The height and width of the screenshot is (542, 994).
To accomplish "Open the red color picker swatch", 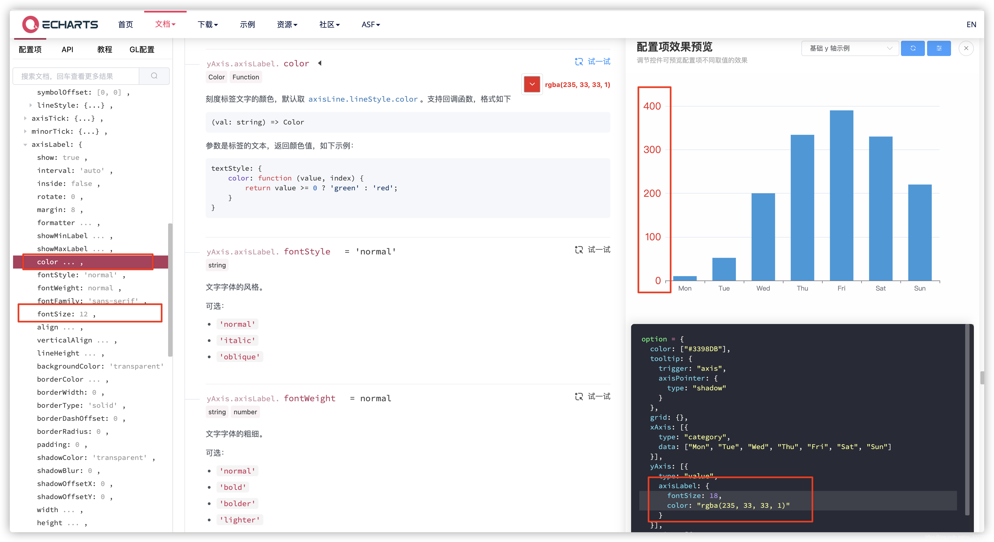I will (532, 85).
